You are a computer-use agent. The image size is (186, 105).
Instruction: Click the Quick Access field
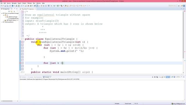coord(172,6)
